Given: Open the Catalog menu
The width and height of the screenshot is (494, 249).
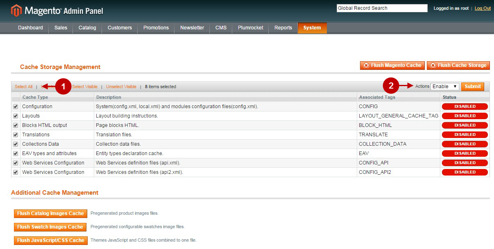Looking at the screenshot, I should [x=87, y=28].
